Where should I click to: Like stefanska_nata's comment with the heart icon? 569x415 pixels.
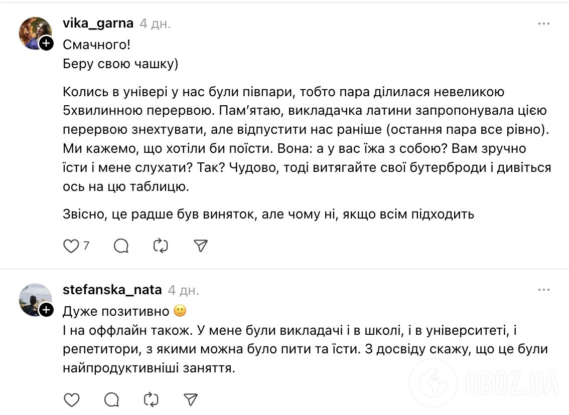pos(71,400)
